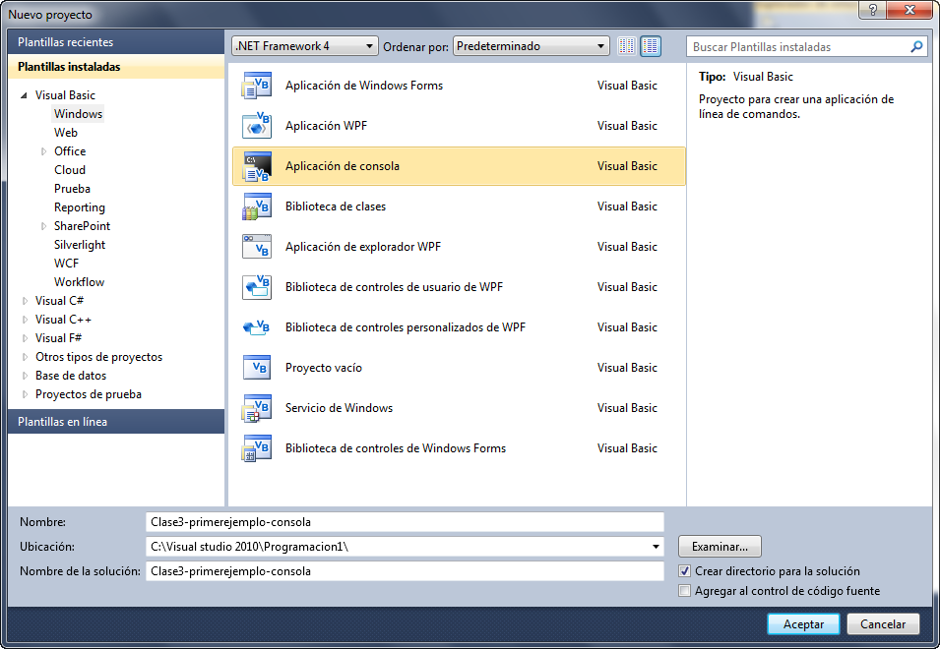Click the Servicio de Windows template icon
940x649 pixels.
click(256, 407)
